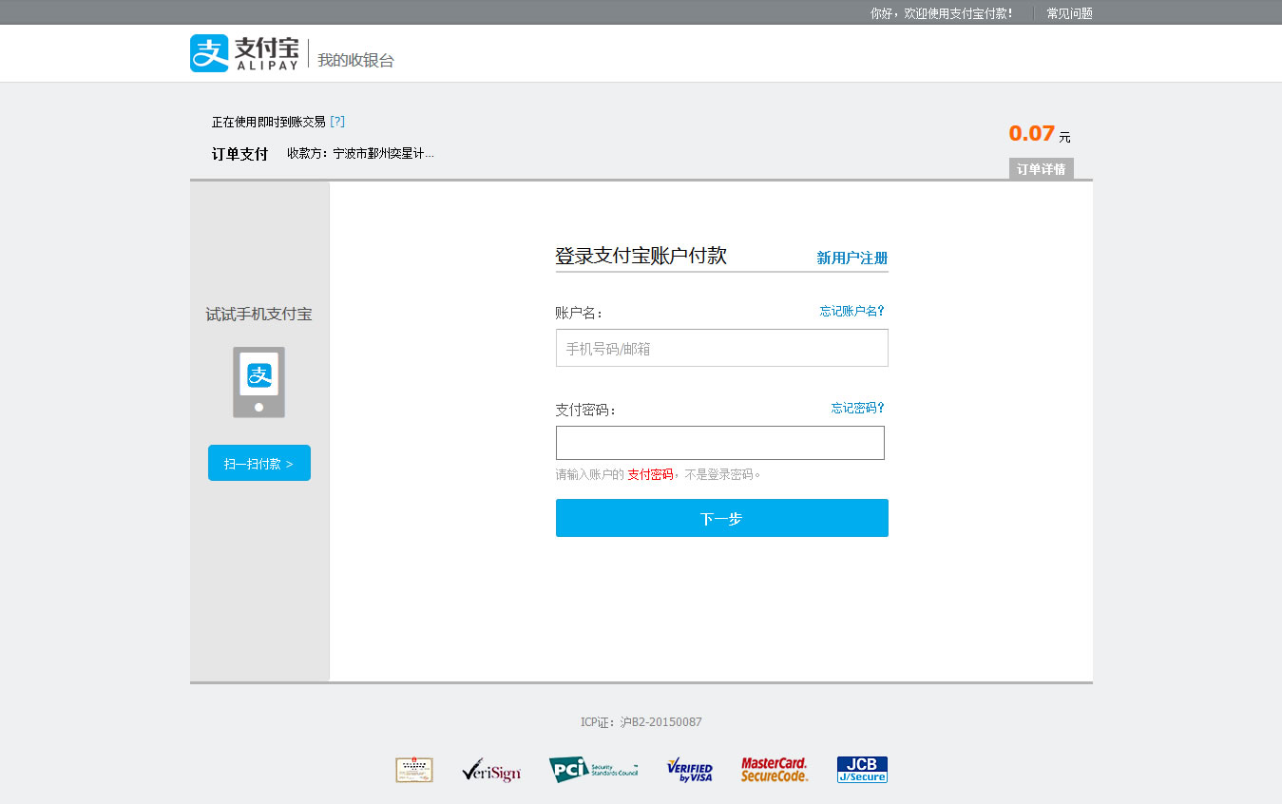Click the JCB J/Secure badge
This screenshot has width=1282, height=804.
[862, 770]
